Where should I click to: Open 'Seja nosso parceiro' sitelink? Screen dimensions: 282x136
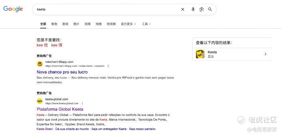142,129
